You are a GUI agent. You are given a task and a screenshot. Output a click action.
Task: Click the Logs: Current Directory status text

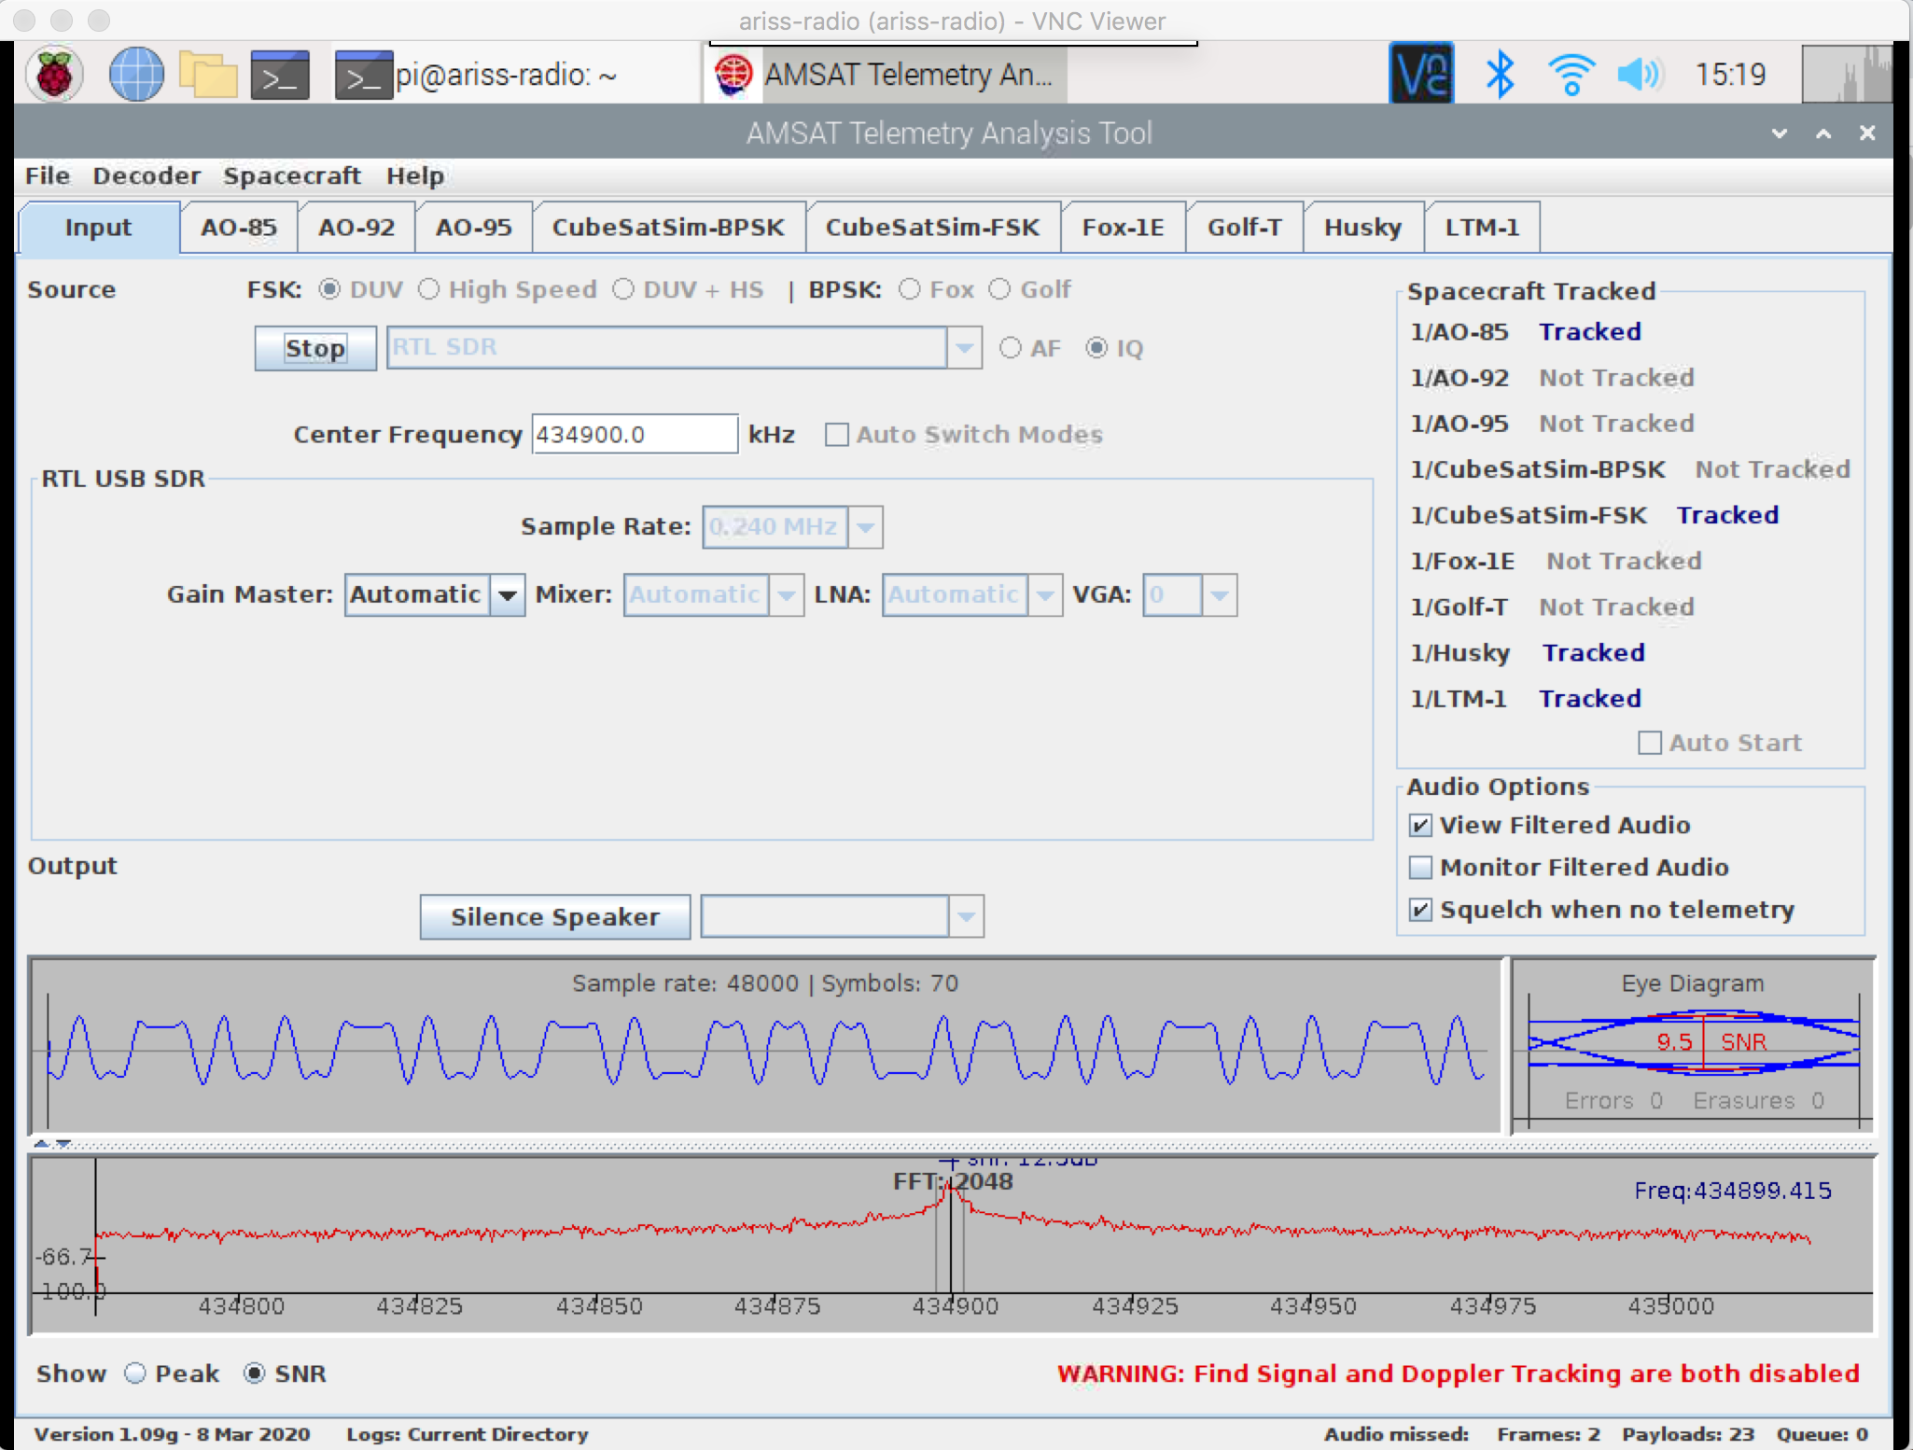point(468,1434)
